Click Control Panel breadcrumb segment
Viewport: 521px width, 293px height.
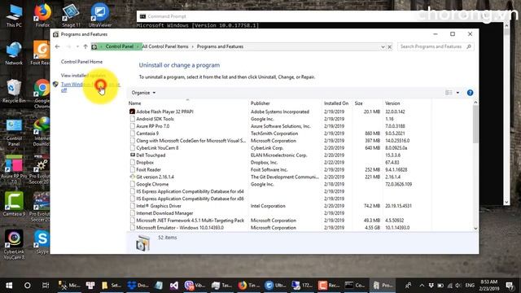[x=120, y=46]
